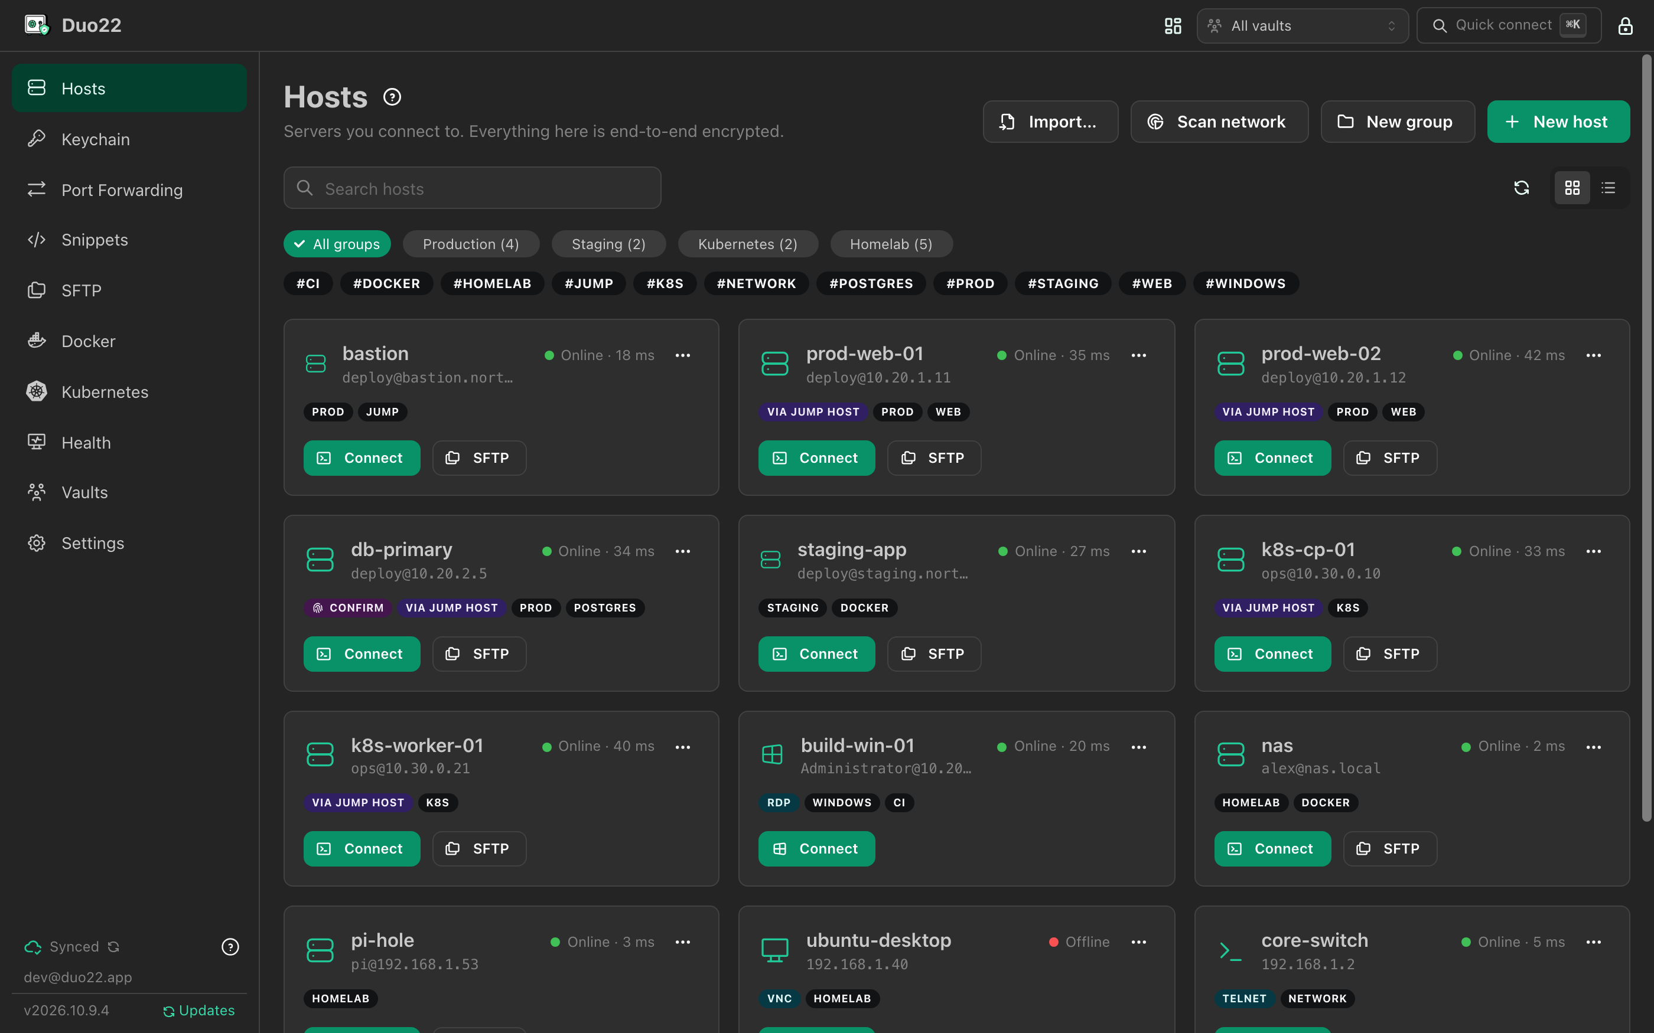1654x1033 pixels.
Task: Open Keychain in the sidebar
Action: click(129, 139)
